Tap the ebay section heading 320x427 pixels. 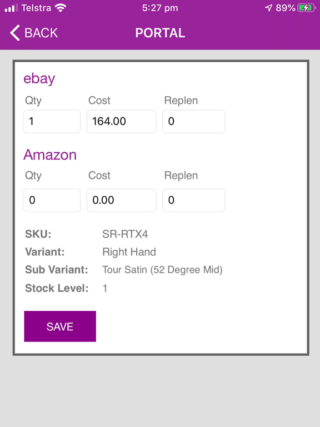click(39, 79)
